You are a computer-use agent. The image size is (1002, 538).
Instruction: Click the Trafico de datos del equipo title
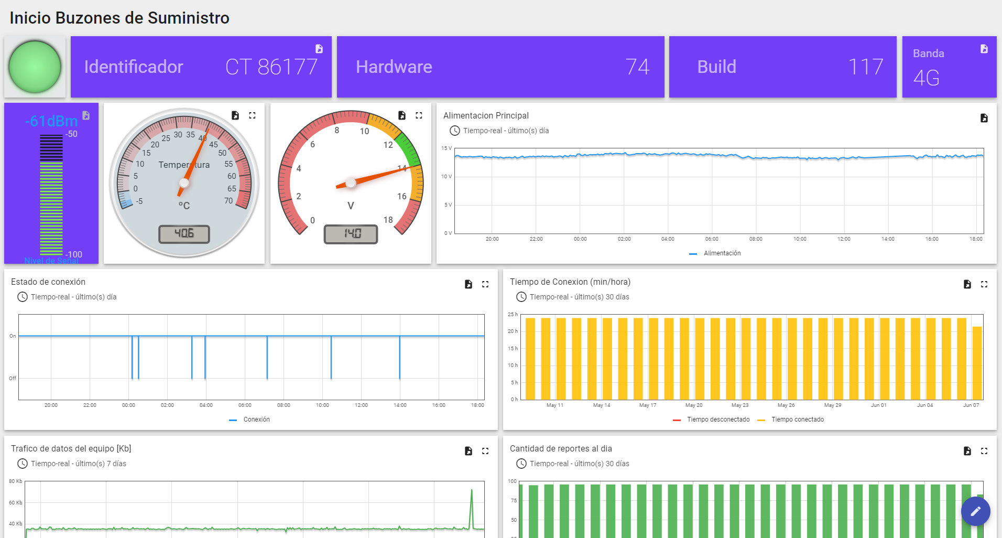(x=71, y=449)
